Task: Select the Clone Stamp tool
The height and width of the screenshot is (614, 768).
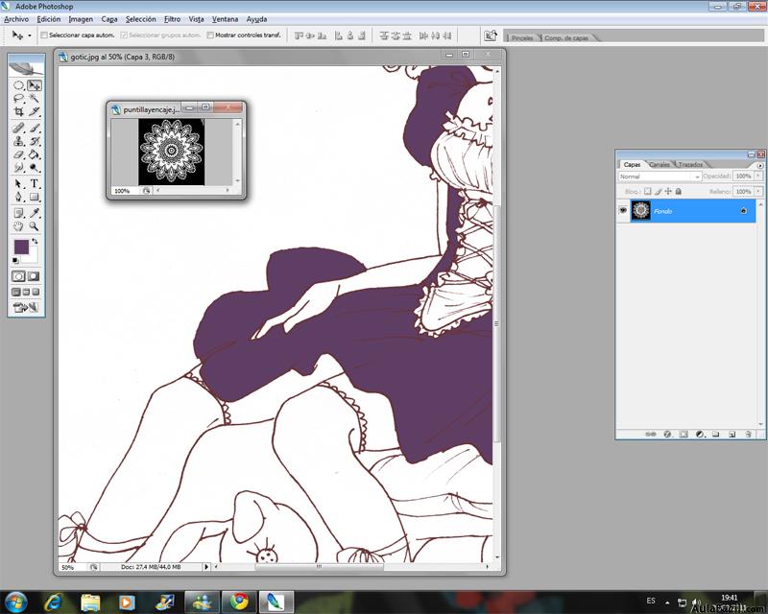Action: coord(18,141)
